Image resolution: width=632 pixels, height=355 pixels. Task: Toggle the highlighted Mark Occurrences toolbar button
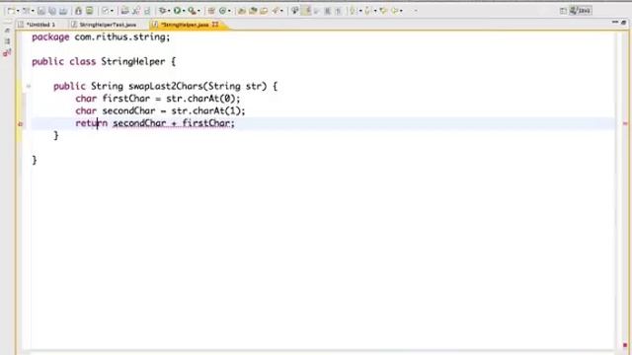click(x=306, y=11)
